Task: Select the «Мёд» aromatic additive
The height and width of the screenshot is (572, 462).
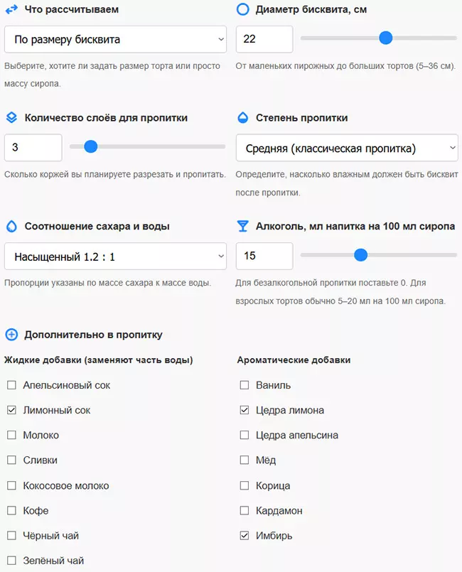Action: click(x=245, y=460)
